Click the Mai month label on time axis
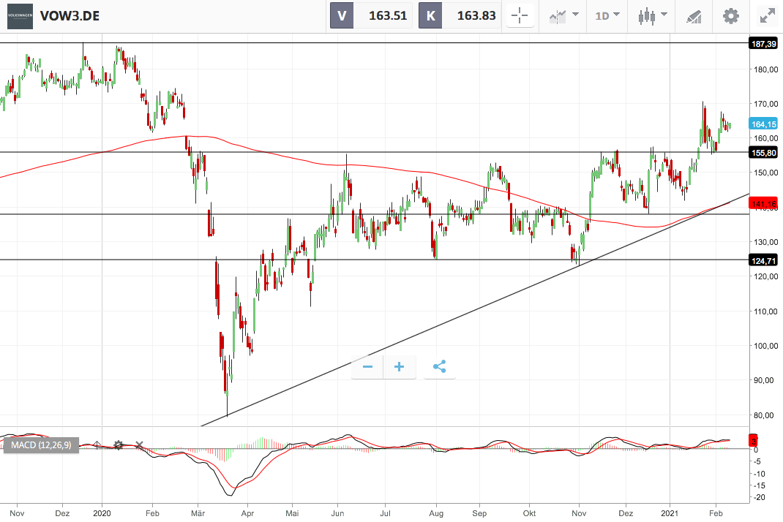 tap(292, 513)
